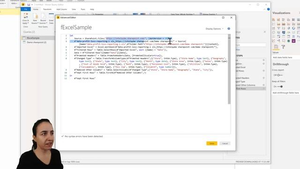
Task: Click the Cancel button
Action: pos(225,143)
